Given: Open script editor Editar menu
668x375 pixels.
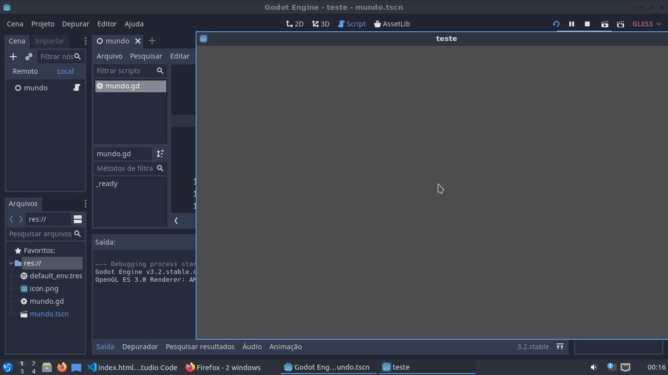Looking at the screenshot, I should [179, 56].
